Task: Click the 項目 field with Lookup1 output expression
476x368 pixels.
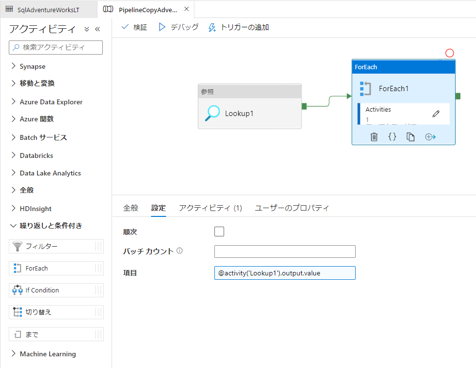Action: [285, 273]
